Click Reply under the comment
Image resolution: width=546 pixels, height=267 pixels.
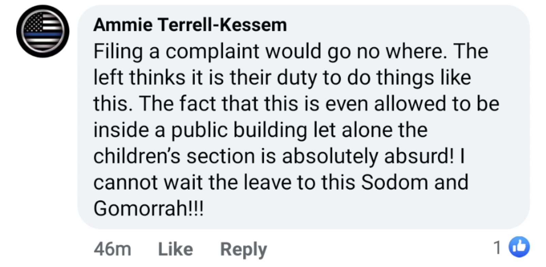(243, 250)
